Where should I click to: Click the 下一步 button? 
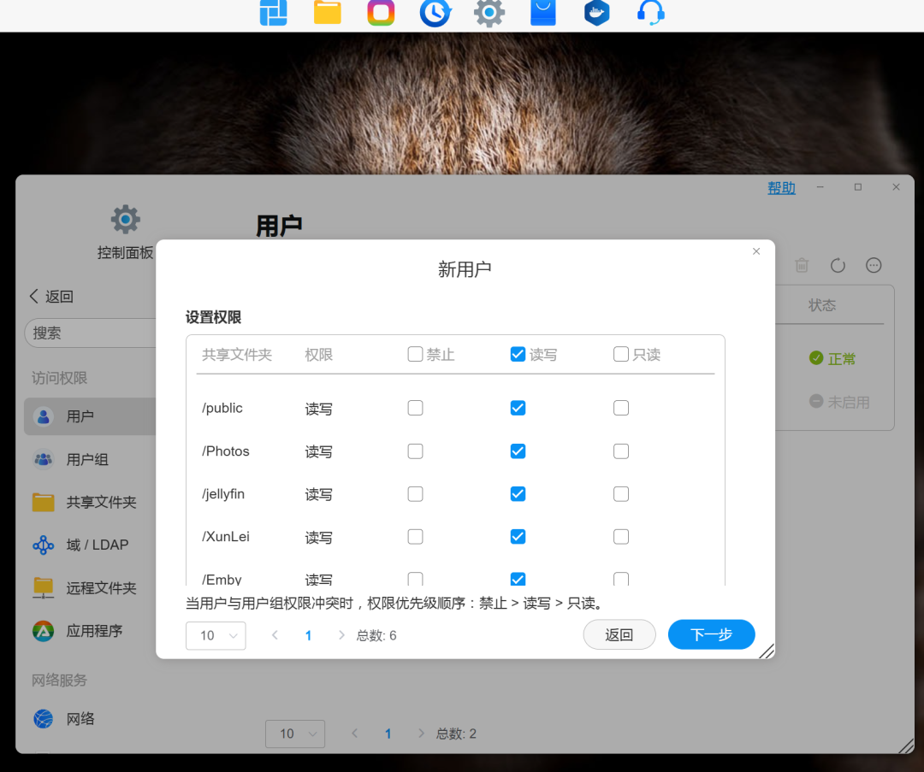pos(711,634)
